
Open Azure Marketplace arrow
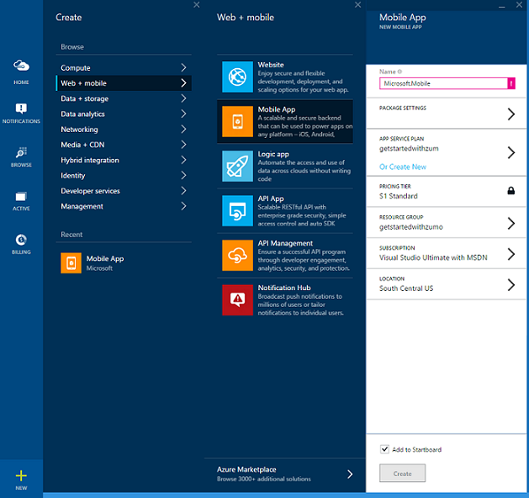(x=350, y=474)
